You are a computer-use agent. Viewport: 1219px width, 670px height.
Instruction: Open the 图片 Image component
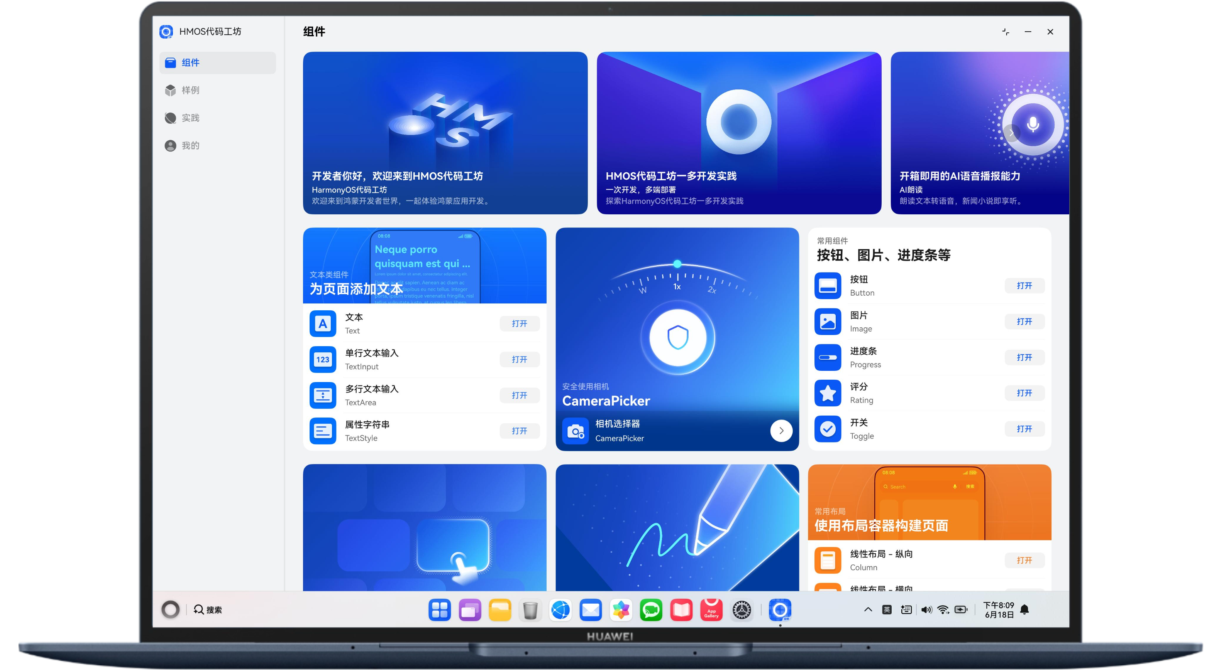[1024, 322]
